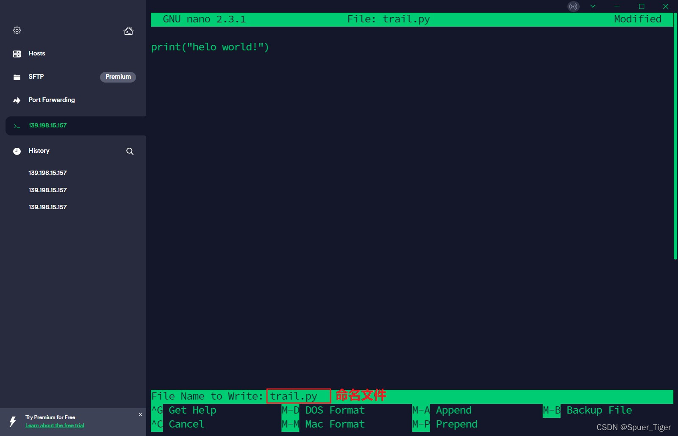Click the M-B Backup File option

(588, 410)
